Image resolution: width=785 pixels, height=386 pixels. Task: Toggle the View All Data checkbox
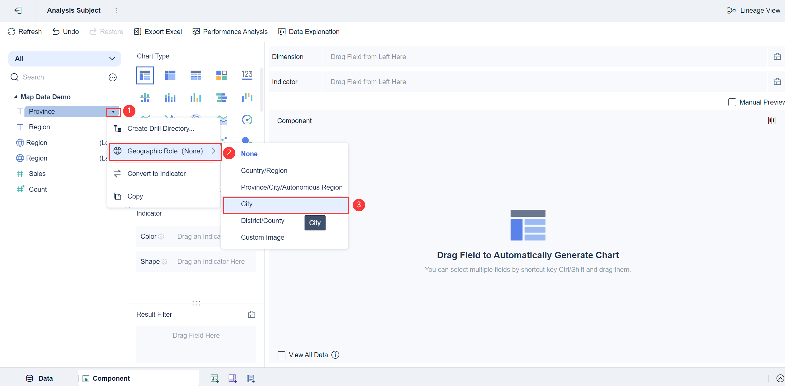tap(281, 355)
